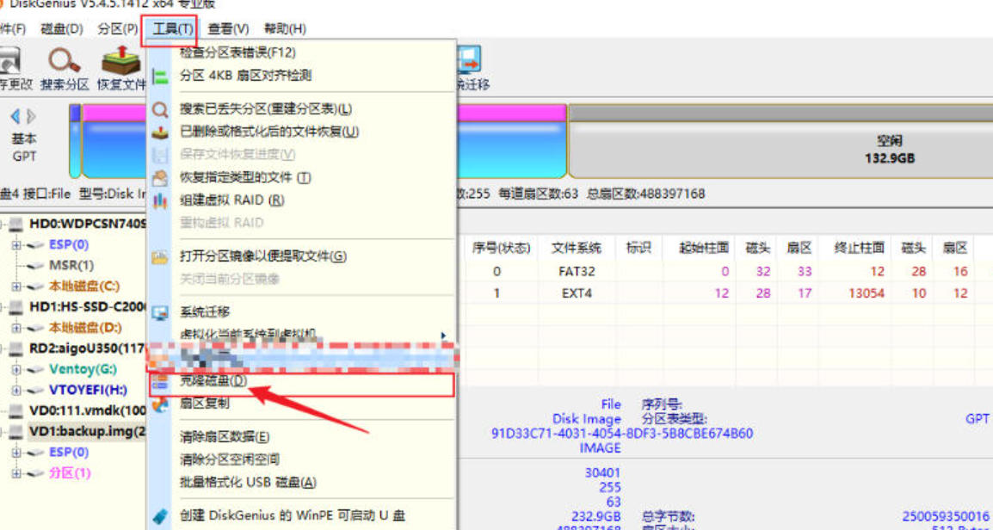Open the 查看(V) menu
The image size is (993, 530).
coord(228,28)
